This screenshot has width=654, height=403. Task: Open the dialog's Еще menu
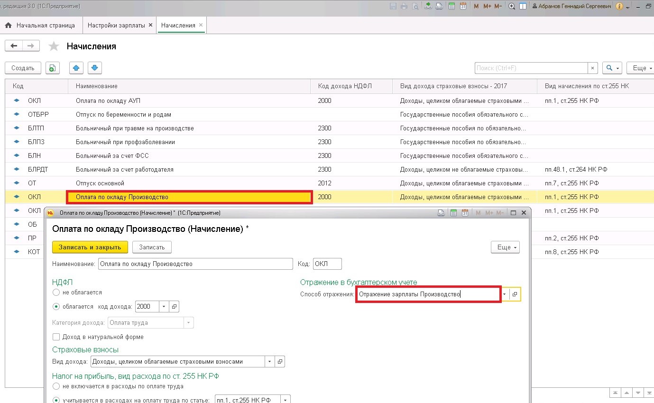click(x=506, y=247)
